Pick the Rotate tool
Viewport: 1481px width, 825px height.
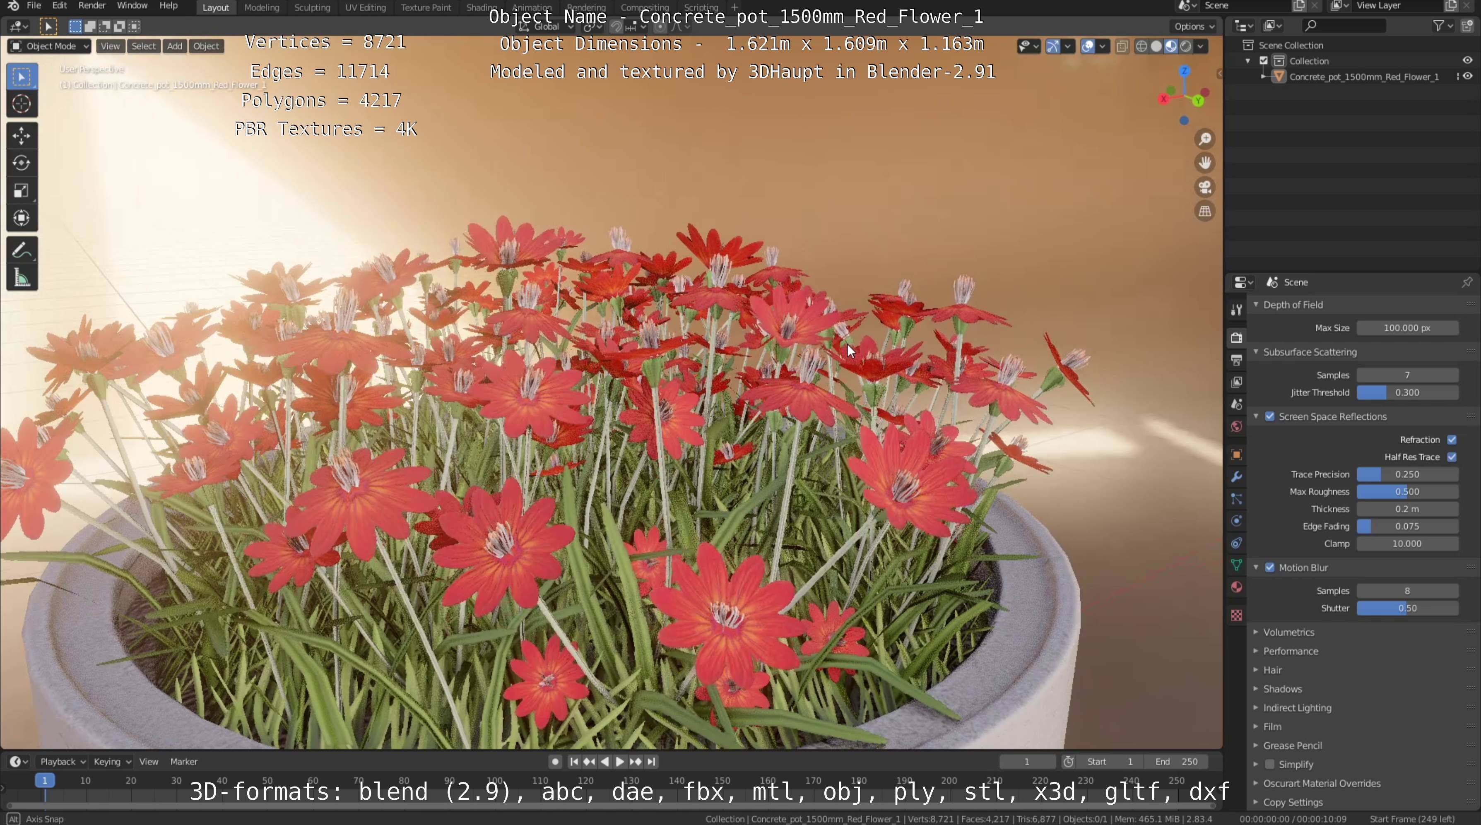tap(22, 163)
